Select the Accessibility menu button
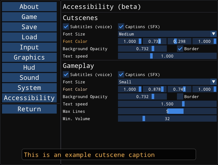 coord(29,98)
